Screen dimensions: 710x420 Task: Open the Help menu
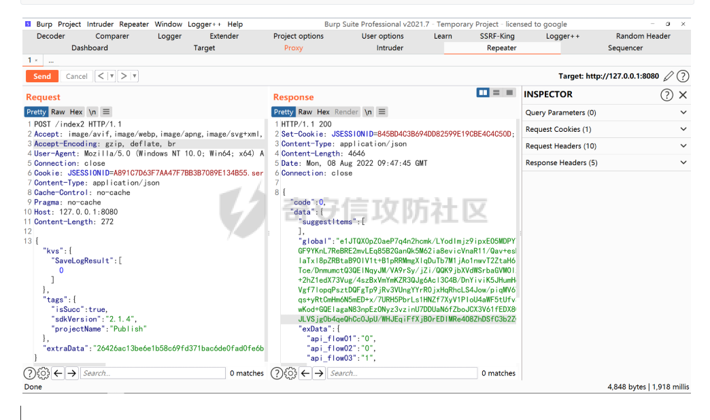pyautogui.click(x=235, y=24)
